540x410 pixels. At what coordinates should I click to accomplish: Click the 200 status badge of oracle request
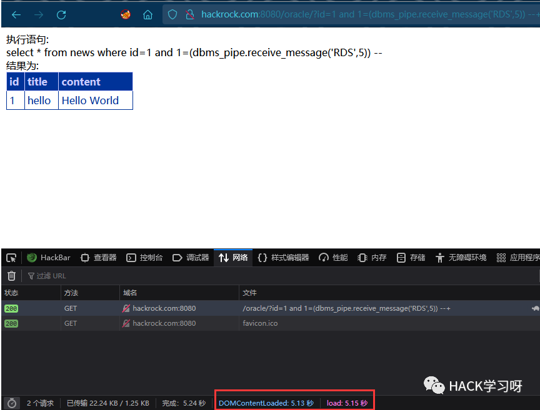pyautogui.click(x=11, y=308)
